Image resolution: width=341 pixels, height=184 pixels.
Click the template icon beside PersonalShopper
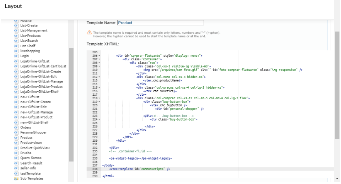(x=16, y=132)
